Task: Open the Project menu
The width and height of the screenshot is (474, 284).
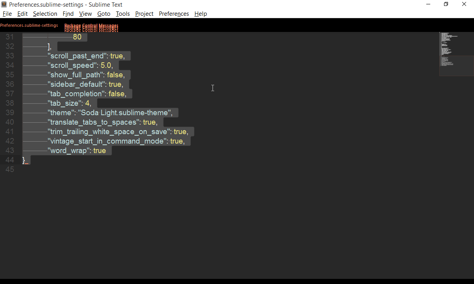Action: tap(144, 14)
